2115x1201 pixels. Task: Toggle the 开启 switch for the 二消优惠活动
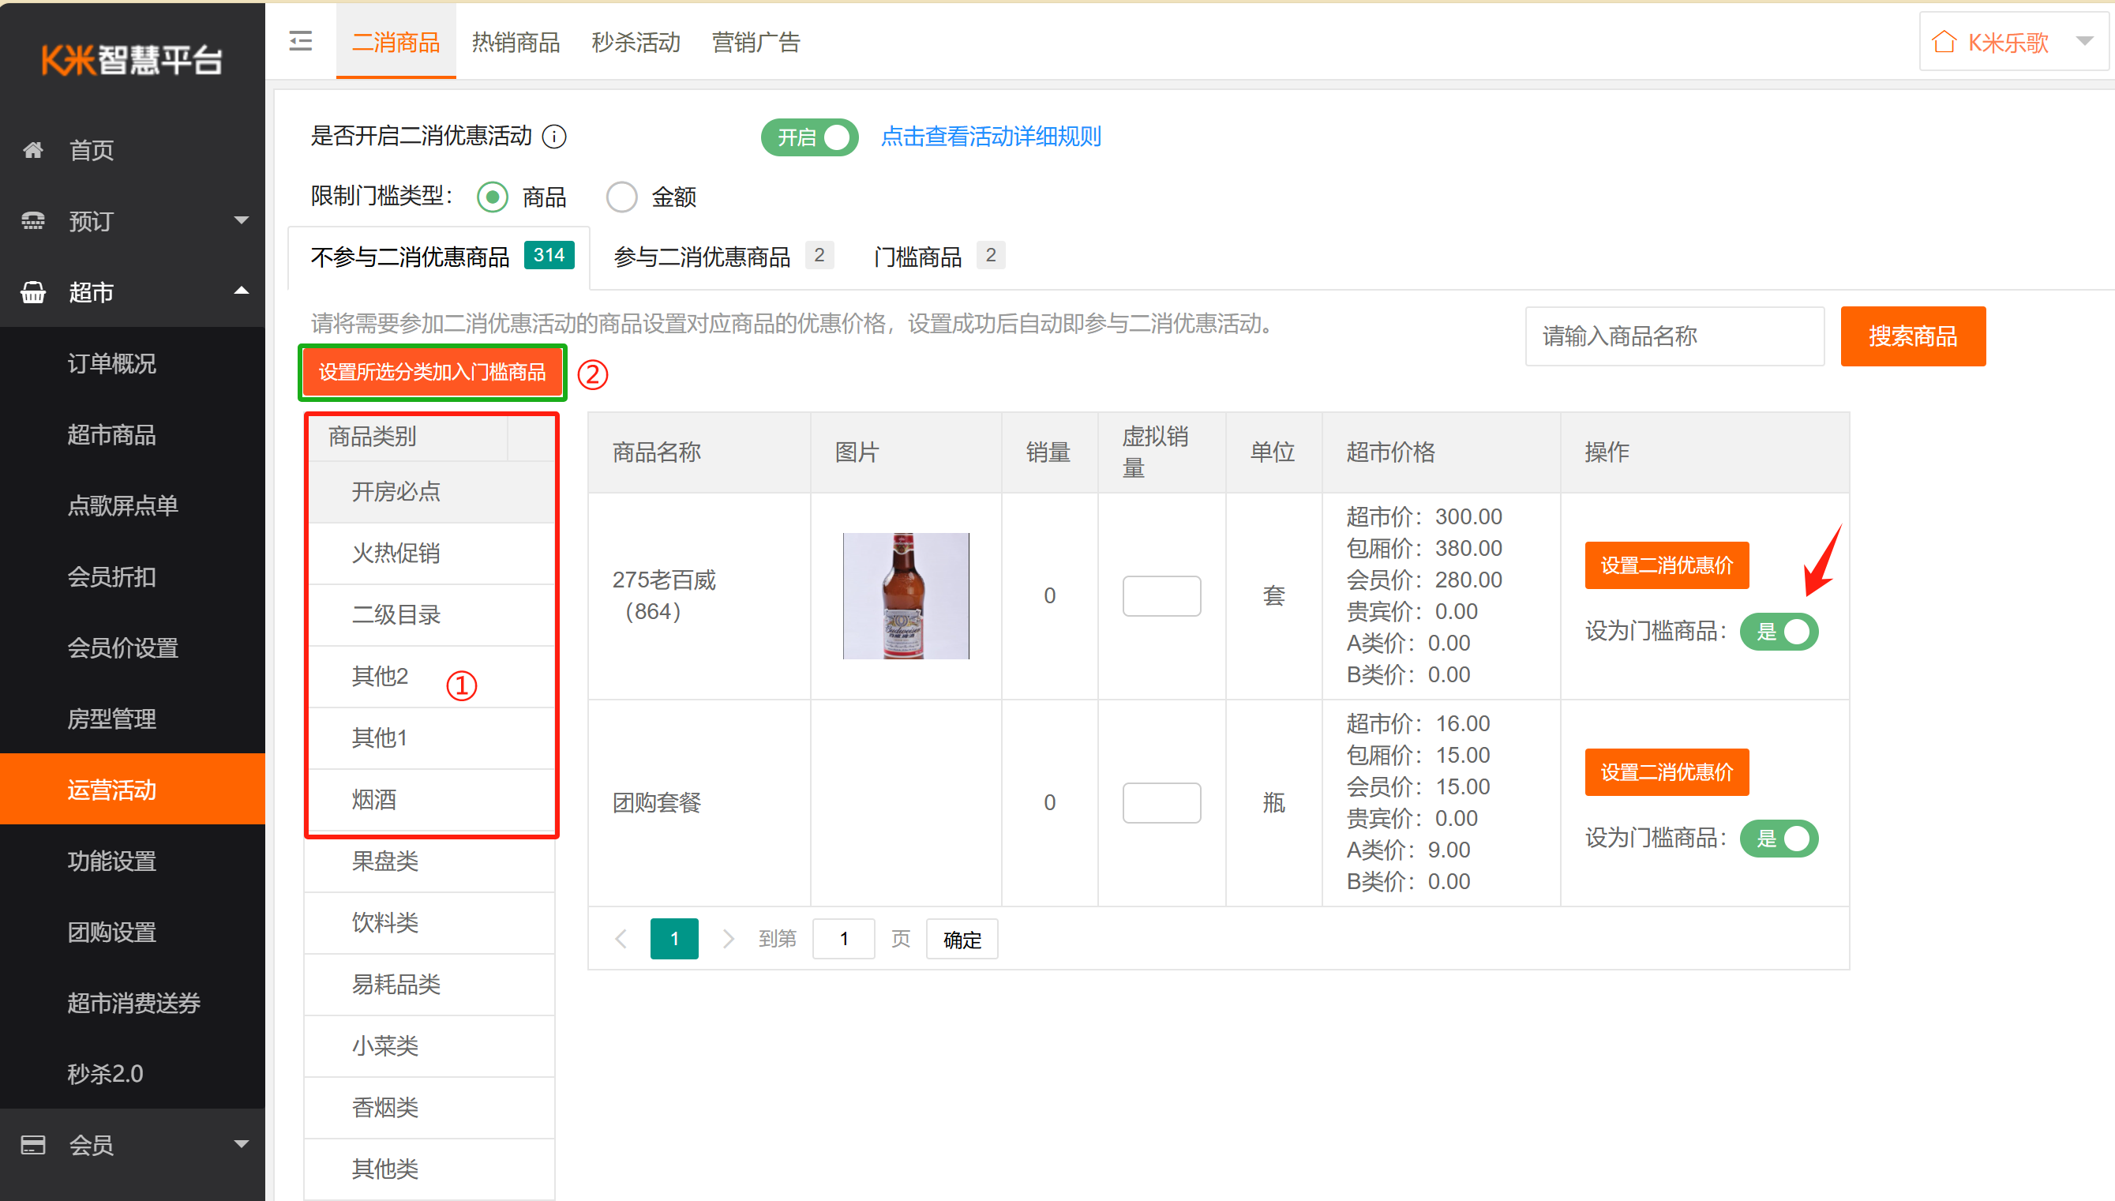click(809, 137)
